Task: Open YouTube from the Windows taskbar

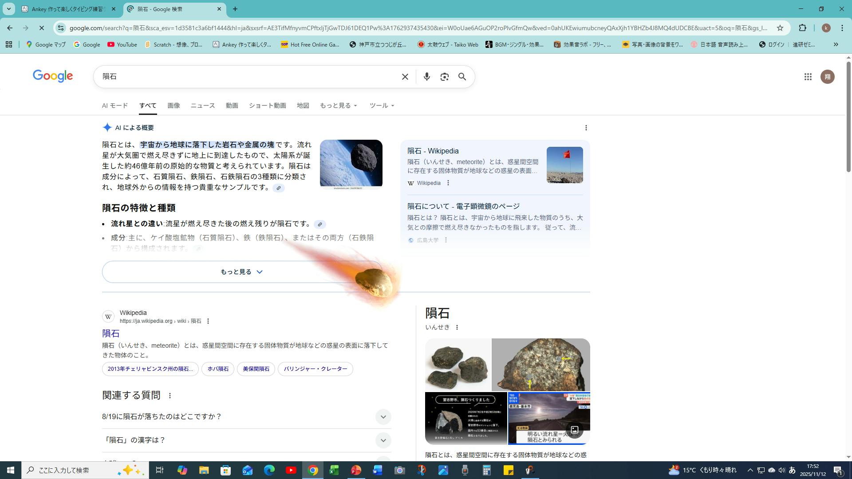Action: (291, 470)
